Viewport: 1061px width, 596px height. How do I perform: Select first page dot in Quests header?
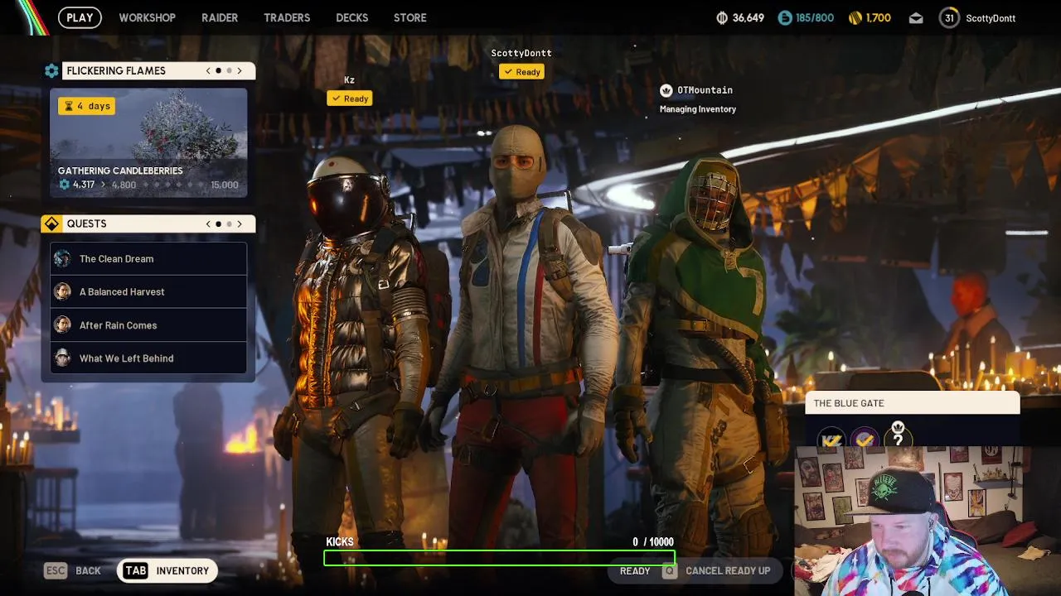tap(218, 224)
